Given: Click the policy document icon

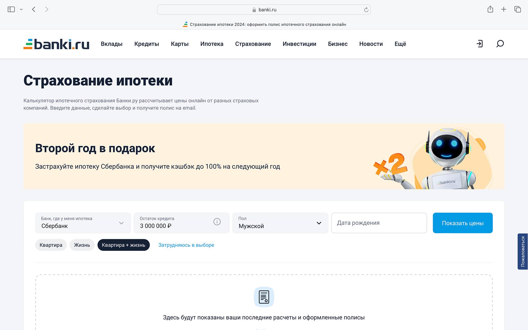Looking at the screenshot, I should pos(264,297).
